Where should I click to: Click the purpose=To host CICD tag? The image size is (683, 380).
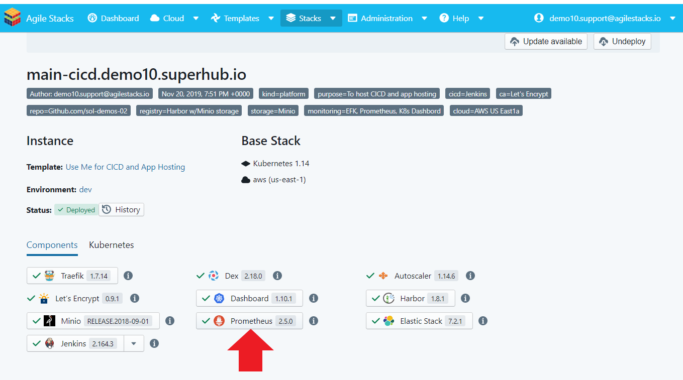pyautogui.click(x=377, y=94)
